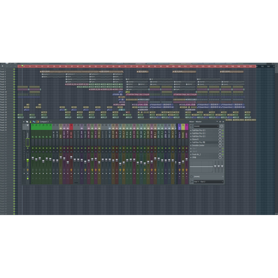
Task: Click the circular controls icon right of (none) slot
Action: pyautogui.click(x=222, y=126)
